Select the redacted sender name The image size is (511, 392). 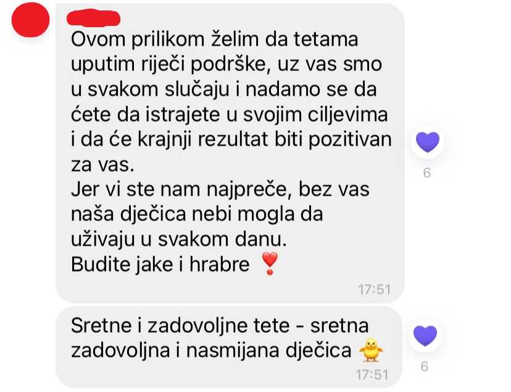(x=94, y=18)
